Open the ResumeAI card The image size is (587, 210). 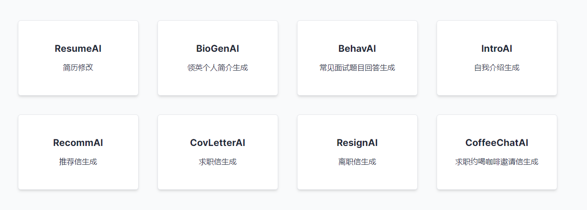tap(78, 58)
